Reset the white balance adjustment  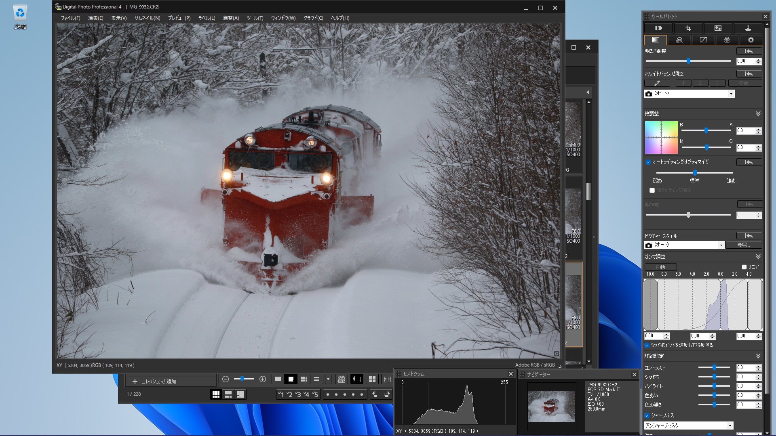(x=749, y=74)
